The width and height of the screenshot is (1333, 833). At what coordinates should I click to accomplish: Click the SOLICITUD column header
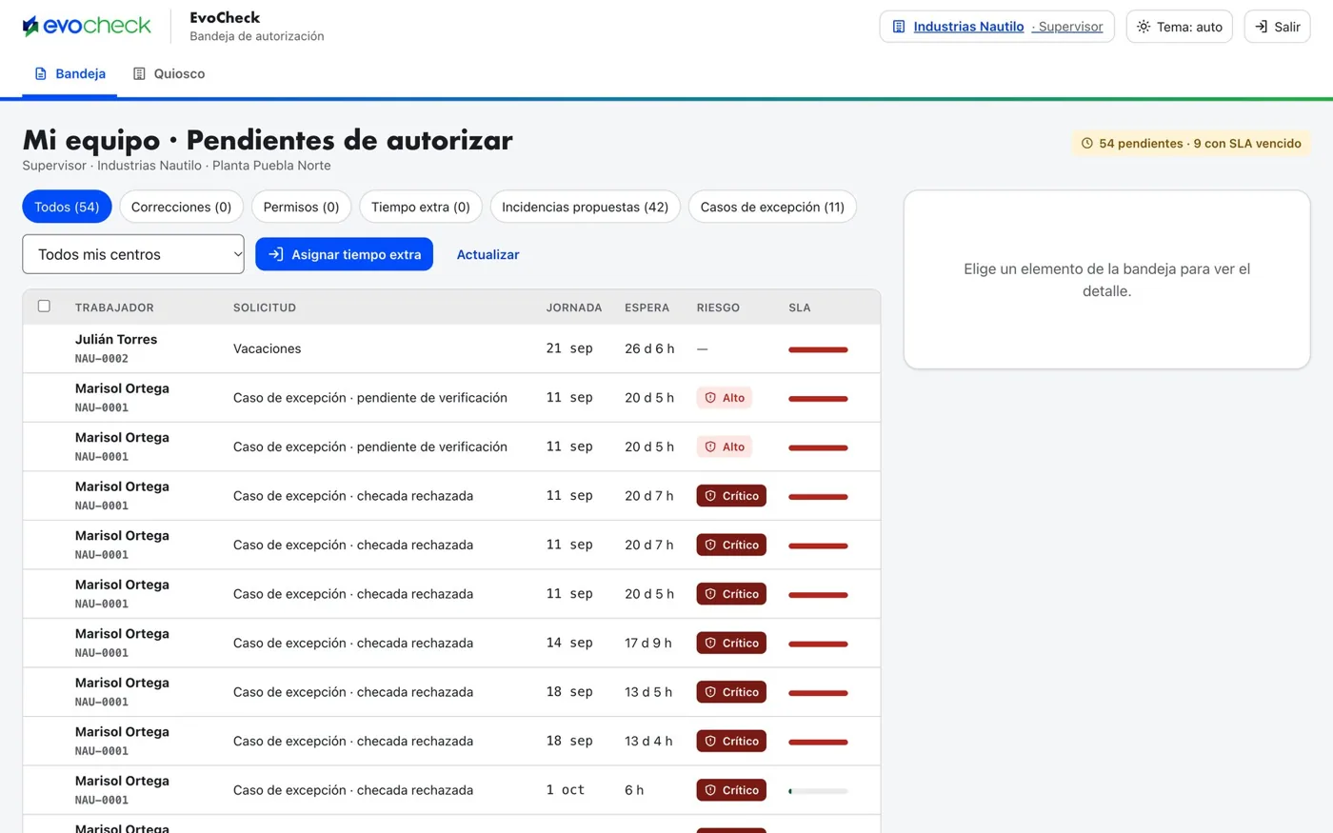pos(265,307)
